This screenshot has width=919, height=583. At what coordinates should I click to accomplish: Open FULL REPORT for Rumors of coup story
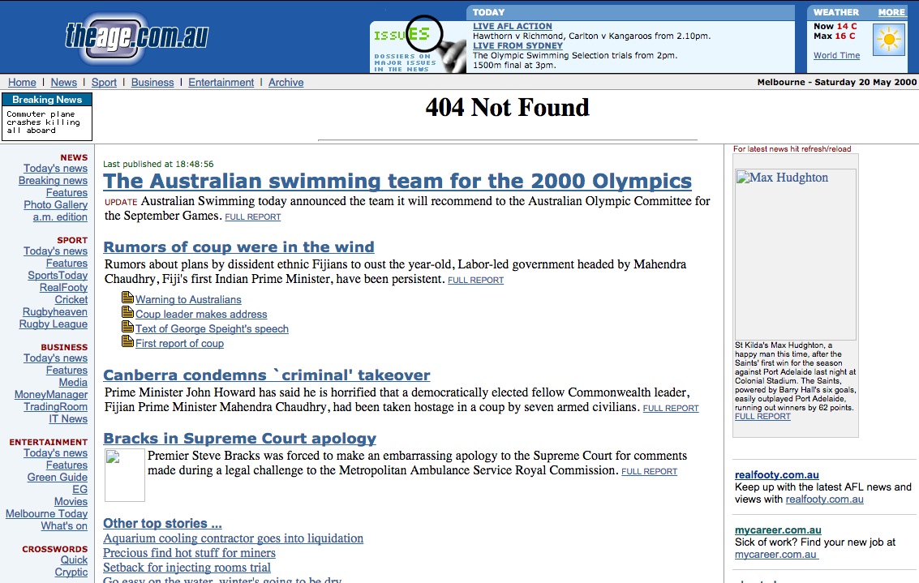click(475, 280)
